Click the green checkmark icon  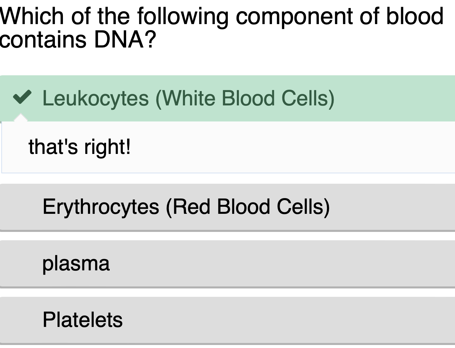tap(22, 97)
